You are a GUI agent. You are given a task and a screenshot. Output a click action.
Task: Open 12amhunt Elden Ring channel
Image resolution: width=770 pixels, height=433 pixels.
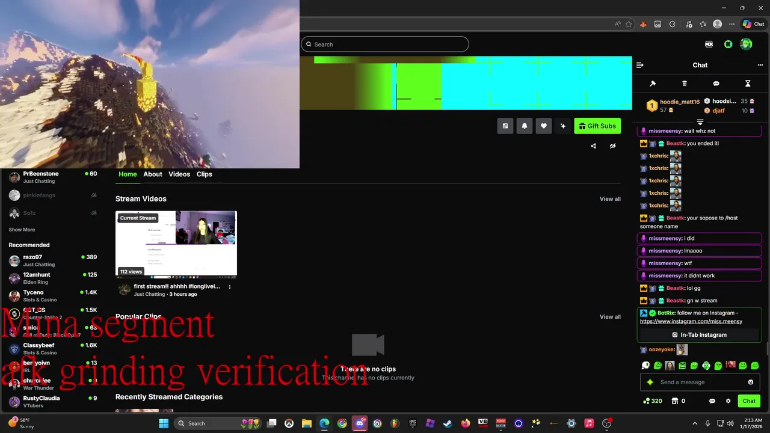pos(53,278)
